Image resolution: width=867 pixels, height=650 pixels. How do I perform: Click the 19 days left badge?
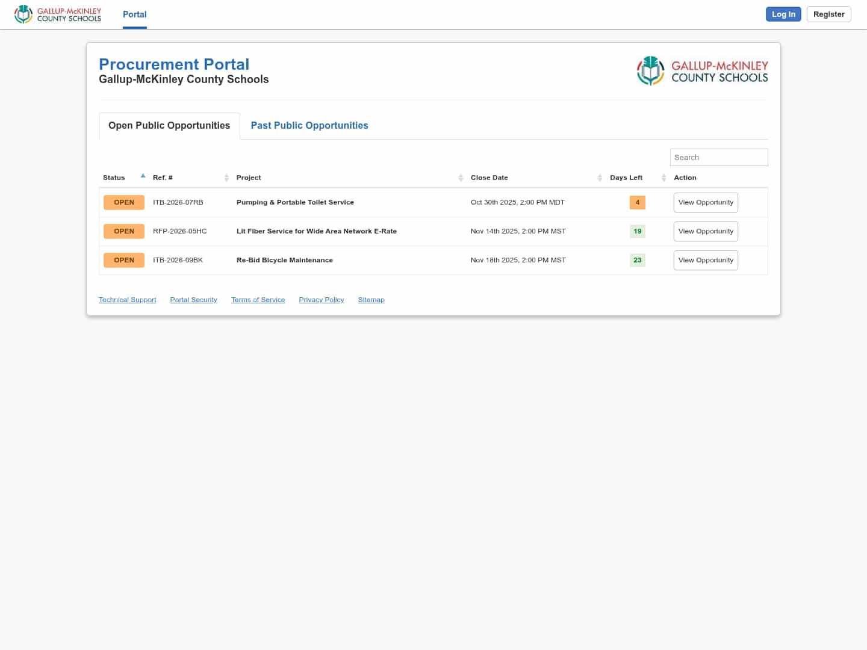click(x=637, y=231)
